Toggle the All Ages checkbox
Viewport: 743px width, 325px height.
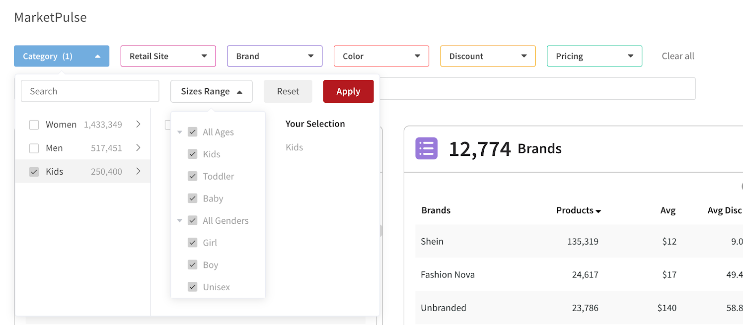coord(193,132)
